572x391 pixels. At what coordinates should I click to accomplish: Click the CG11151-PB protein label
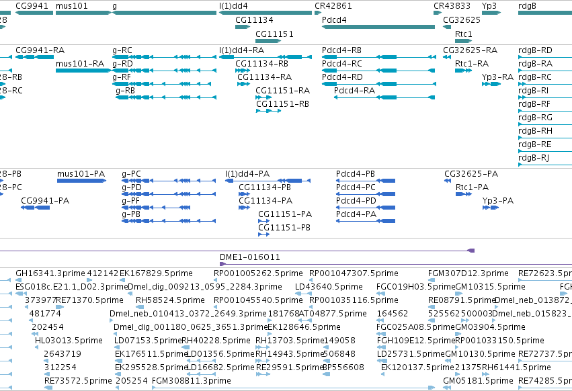click(284, 228)
